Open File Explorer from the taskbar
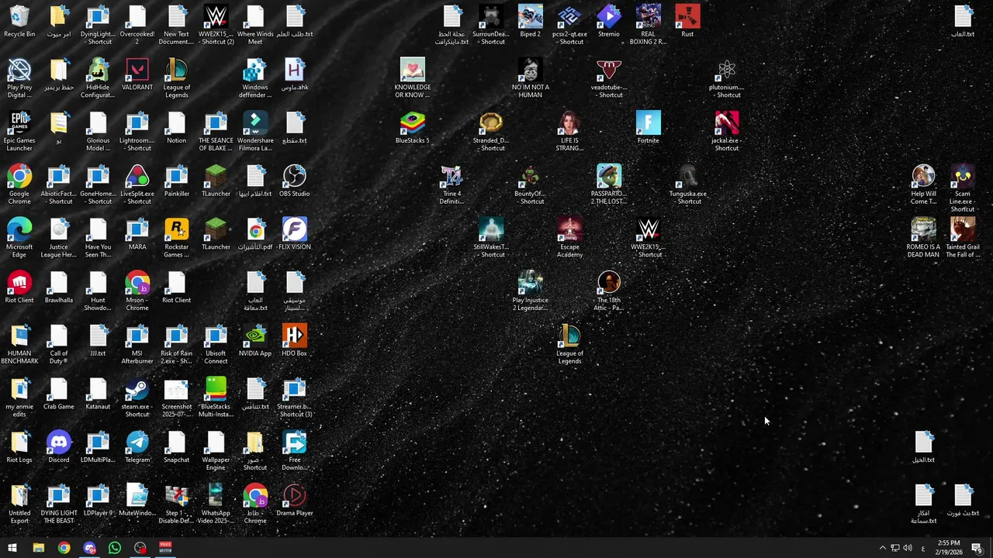Screen dimensions: 993x558 pyautogui.click(x=38, y=548)
